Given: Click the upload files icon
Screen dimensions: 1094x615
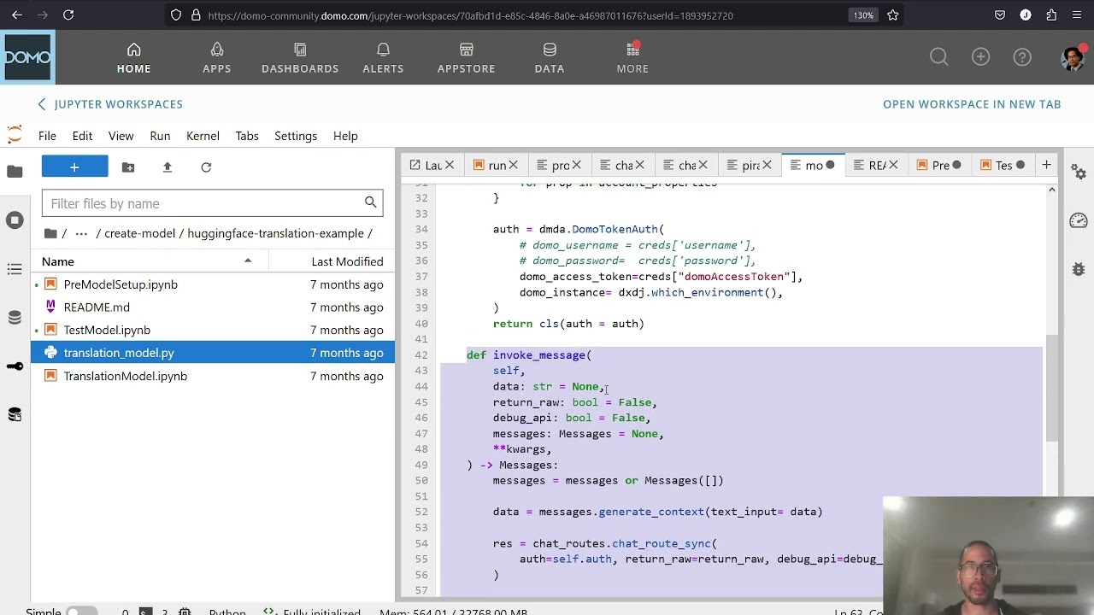Looking at the screenshot, I should click(167, 167).
